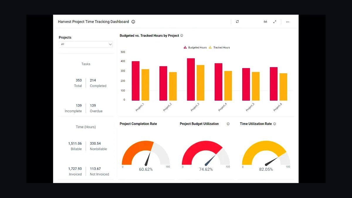
Task: Click the 60.62% completion value
Action: tap(146, 170)
